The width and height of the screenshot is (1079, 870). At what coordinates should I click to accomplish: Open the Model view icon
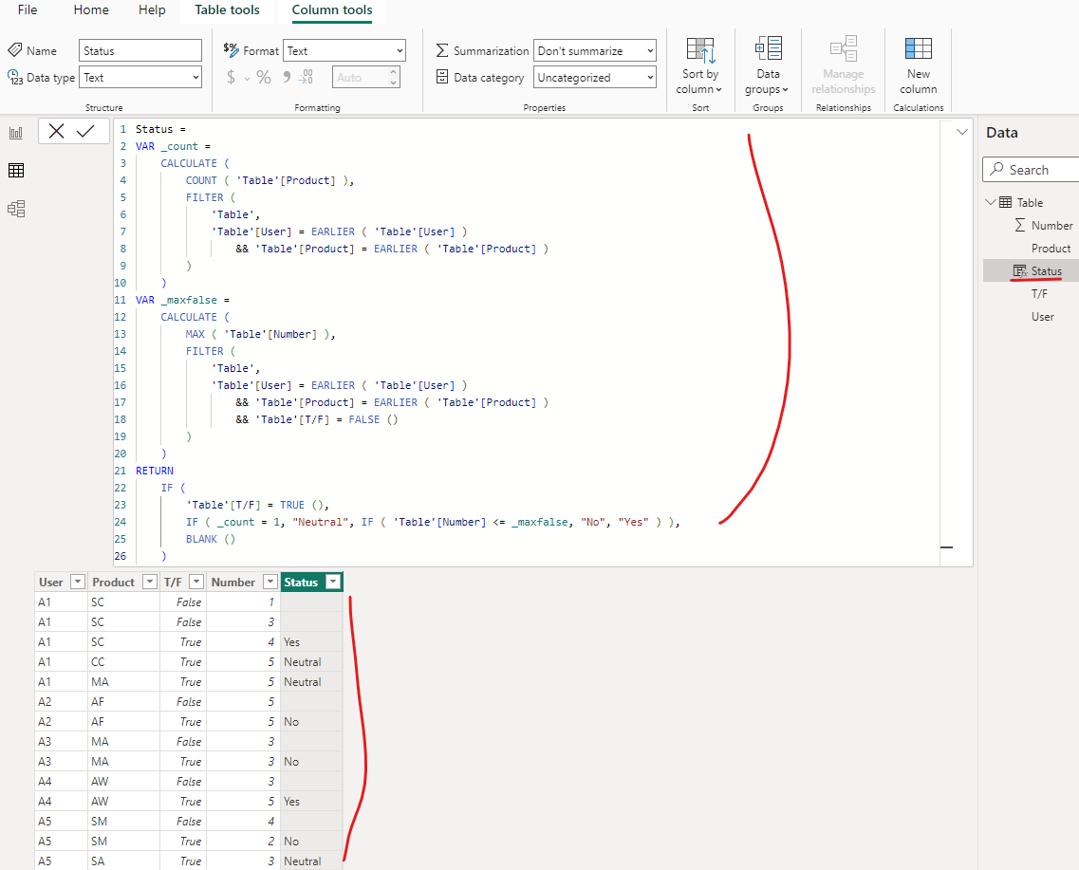click(16, 209)
